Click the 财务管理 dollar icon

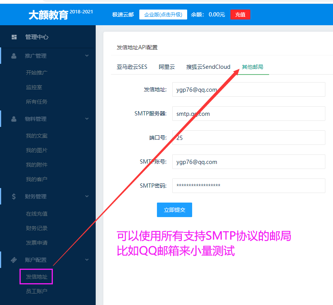point(14,196)
